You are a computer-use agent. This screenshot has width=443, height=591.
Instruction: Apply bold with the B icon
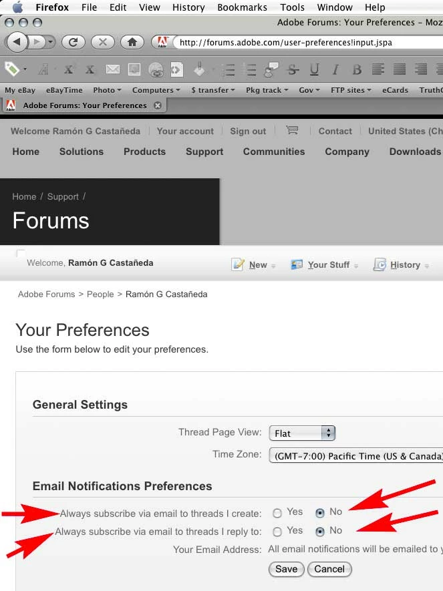point(357,69)
